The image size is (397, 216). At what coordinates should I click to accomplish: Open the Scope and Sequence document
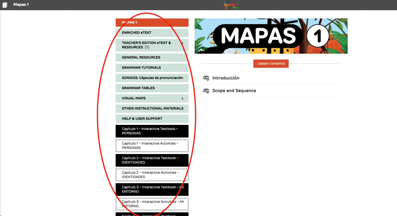tap(234, 91)
